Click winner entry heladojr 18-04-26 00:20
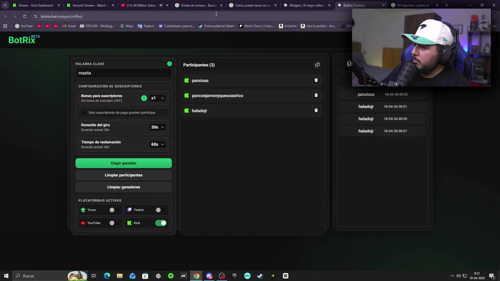Viewport: 500px width, 281px height. [x=382, y=119]
